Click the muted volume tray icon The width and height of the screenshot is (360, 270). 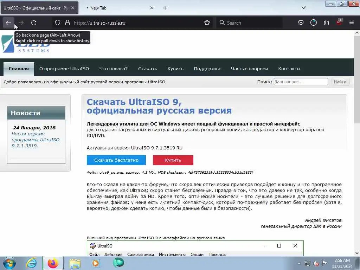pos(316,263)
